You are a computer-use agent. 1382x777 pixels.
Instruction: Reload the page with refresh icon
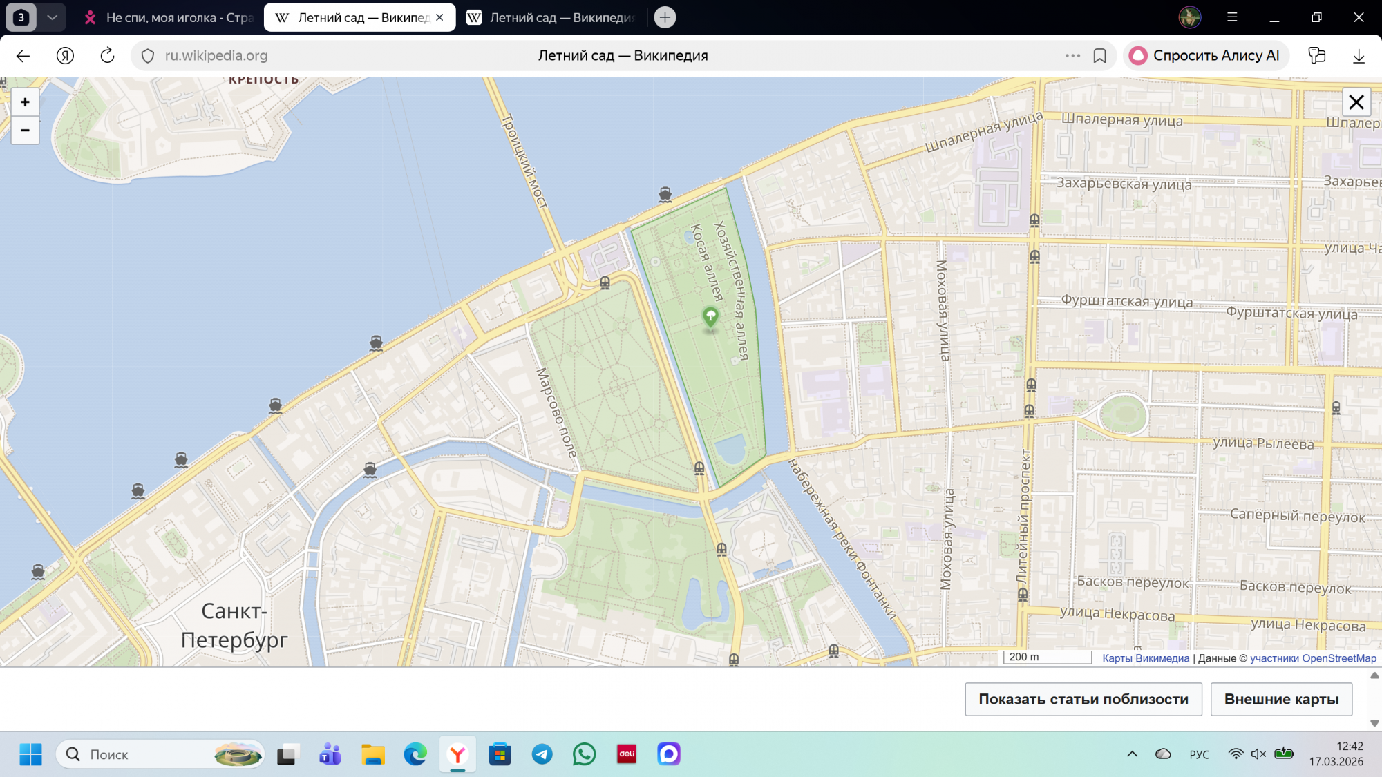(x=107, y=55)
